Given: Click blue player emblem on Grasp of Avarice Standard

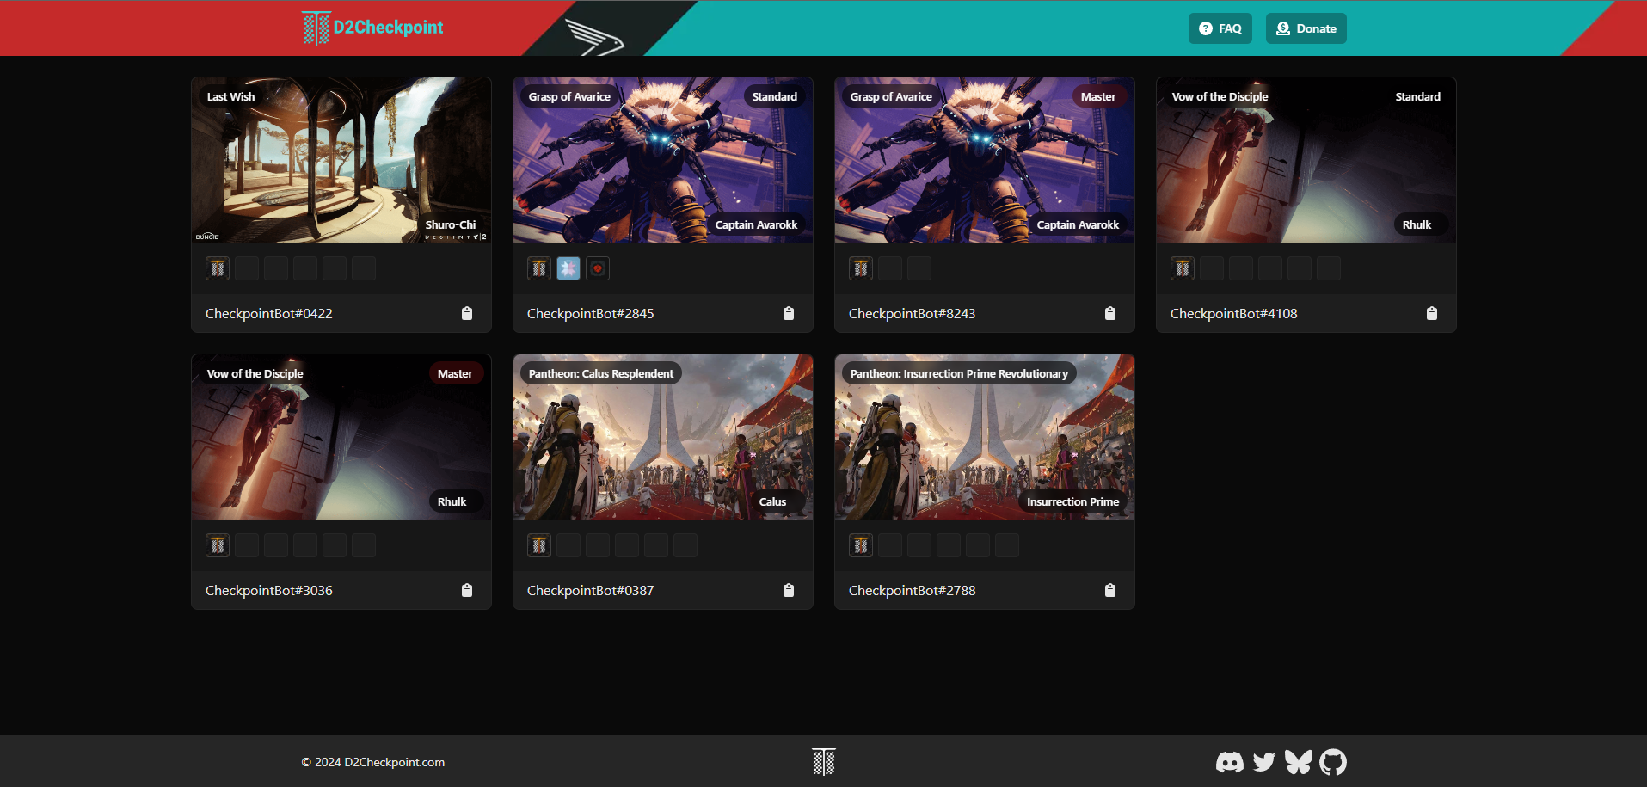Looking at the screenshot, I should point(568,268).
